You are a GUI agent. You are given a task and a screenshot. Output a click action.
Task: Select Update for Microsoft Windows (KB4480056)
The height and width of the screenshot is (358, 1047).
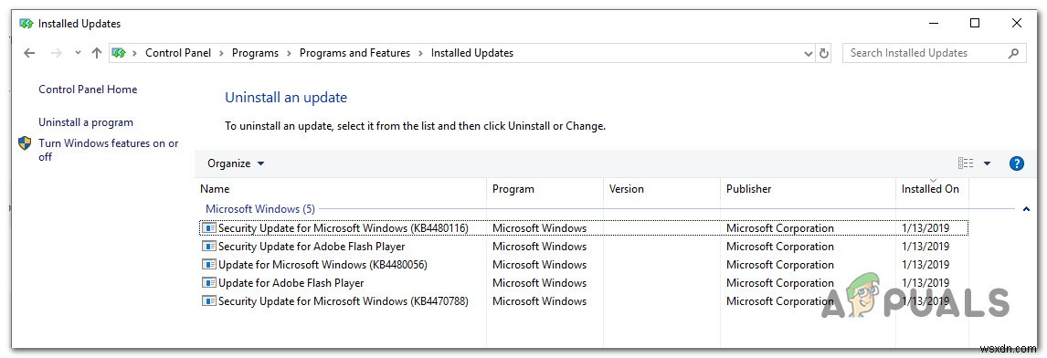(x=584, y=265)
